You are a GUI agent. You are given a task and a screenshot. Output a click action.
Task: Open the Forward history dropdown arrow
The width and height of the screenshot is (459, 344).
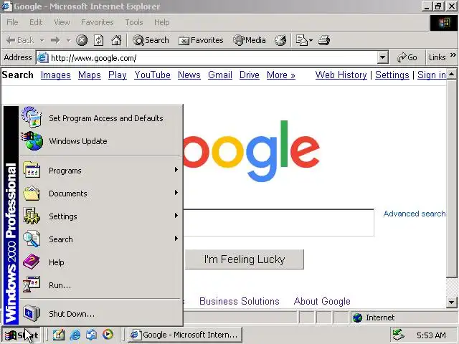click(x=69, y=40)
